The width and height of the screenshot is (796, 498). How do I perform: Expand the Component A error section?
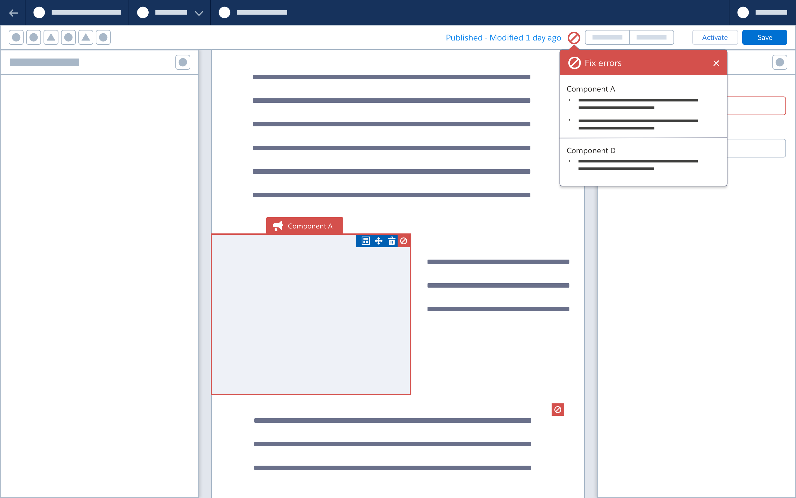coord(590,89)
